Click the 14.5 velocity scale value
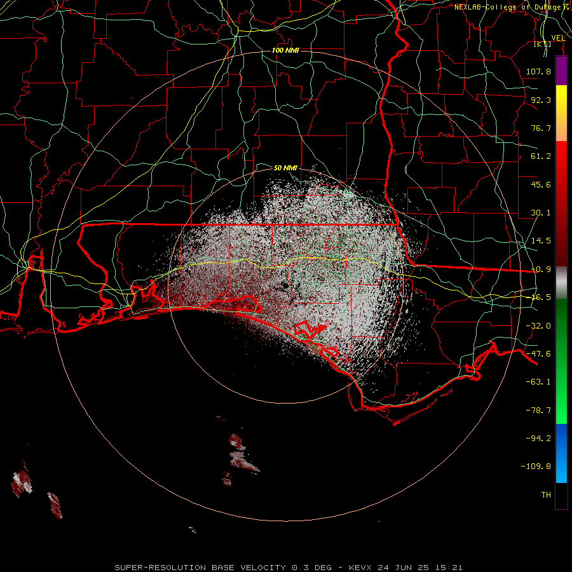This screenshot has width=572, height=572. [541, 241]
